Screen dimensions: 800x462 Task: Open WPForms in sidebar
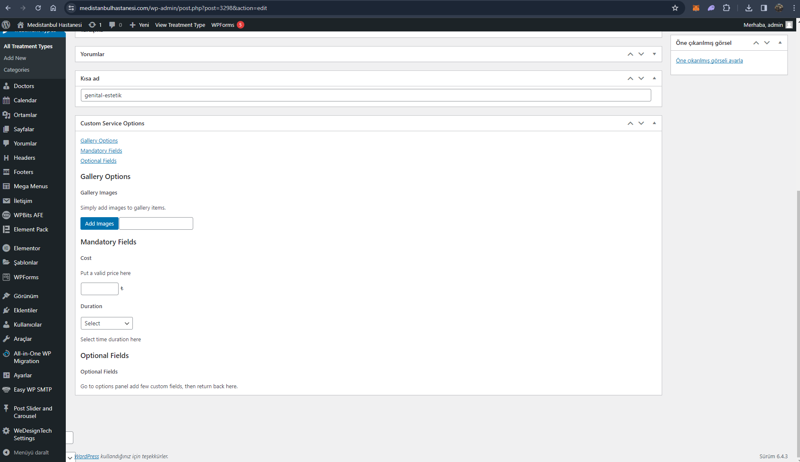click(x=26, y=277)
